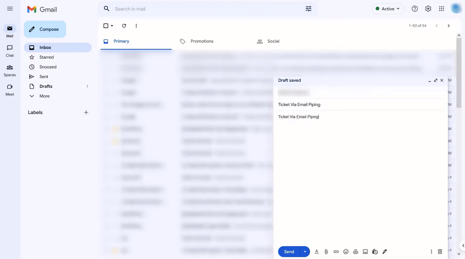This screenshot has height=259, width=465.
Task: Toggle confidential mode lock-clock icon
Action: pos(375,252)
